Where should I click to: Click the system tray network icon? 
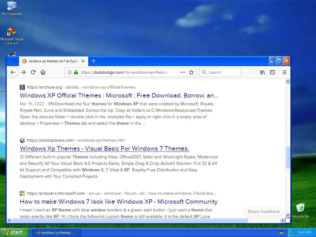point(293,233)
